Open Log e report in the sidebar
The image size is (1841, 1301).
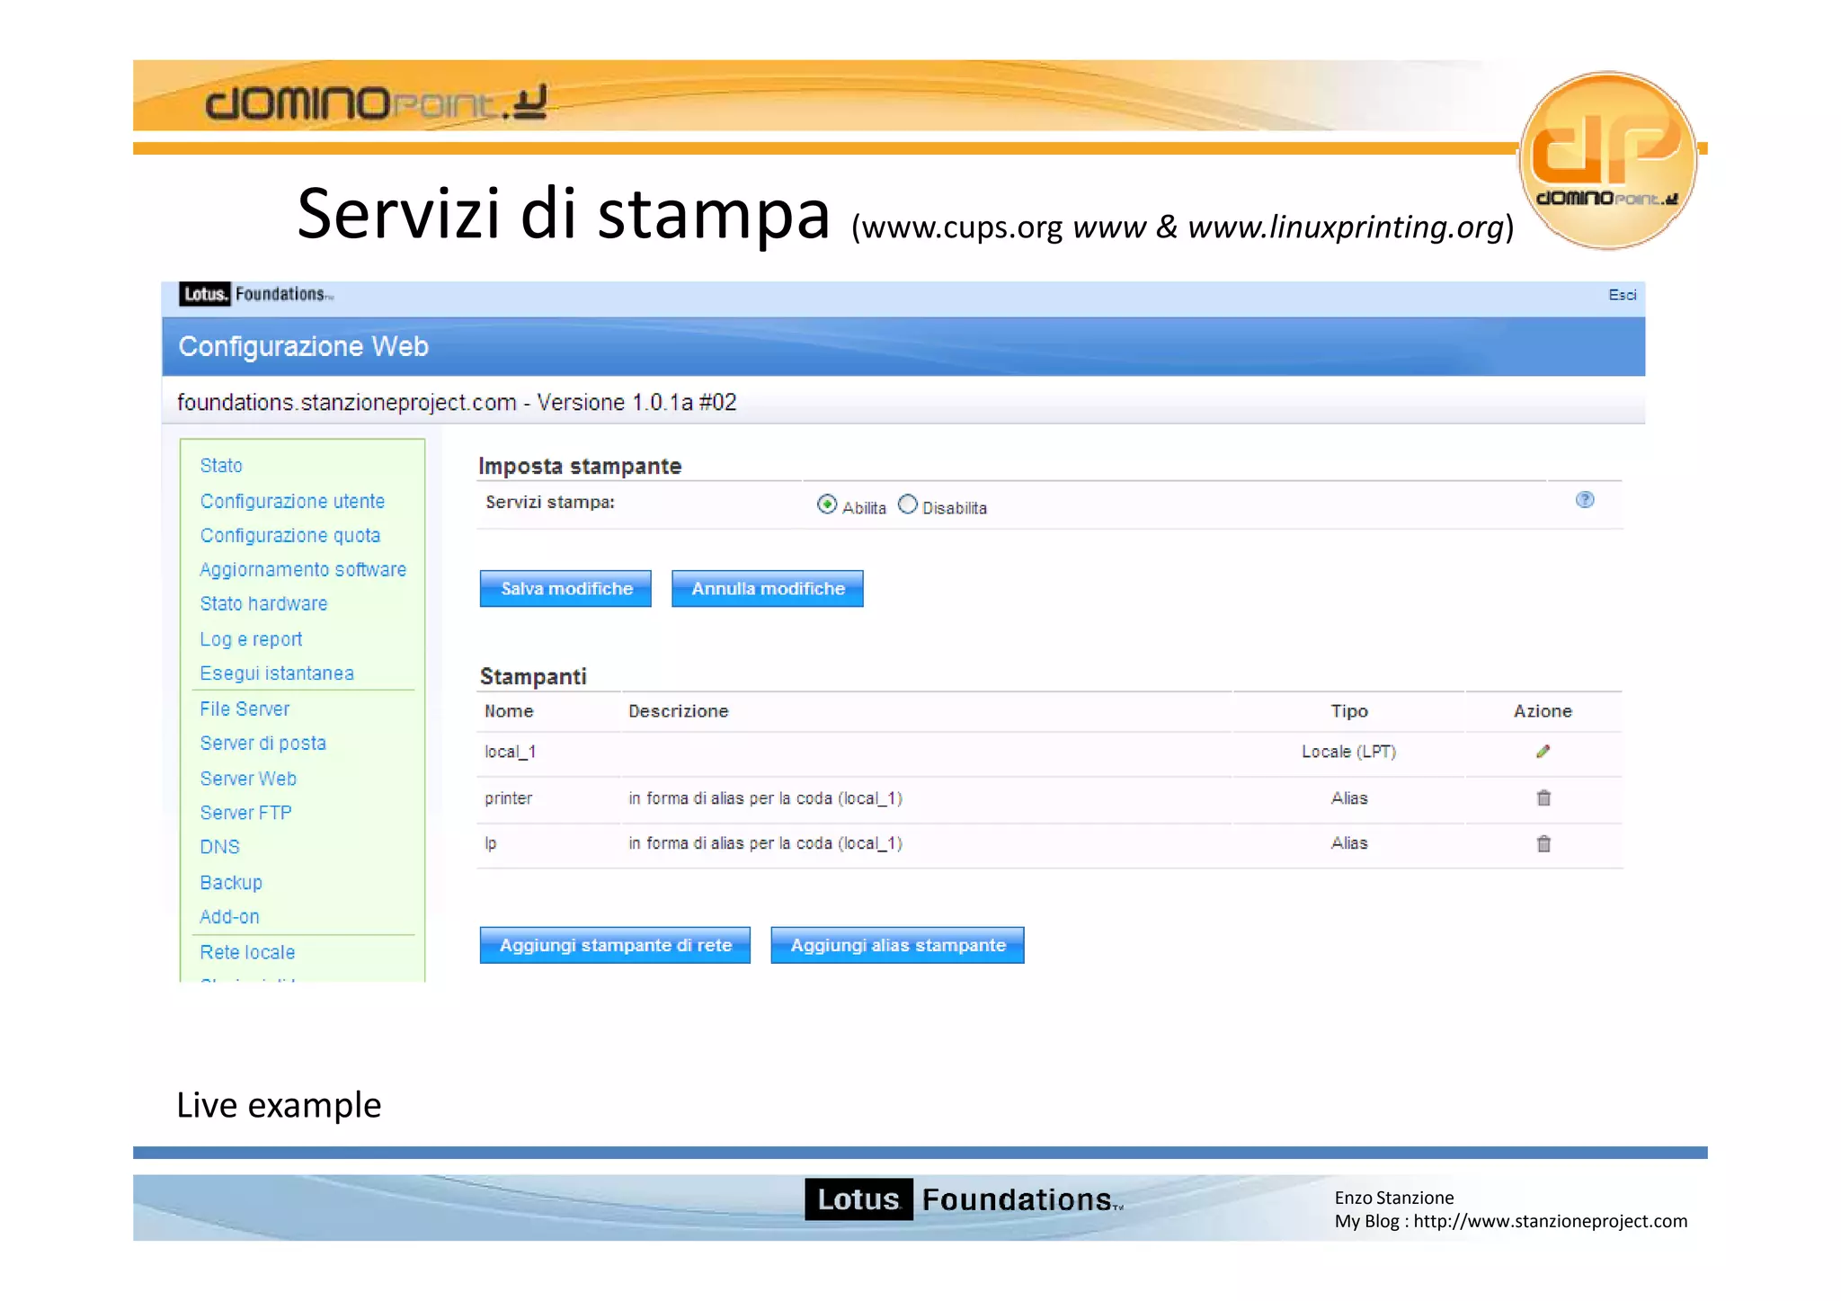(251, 639)
